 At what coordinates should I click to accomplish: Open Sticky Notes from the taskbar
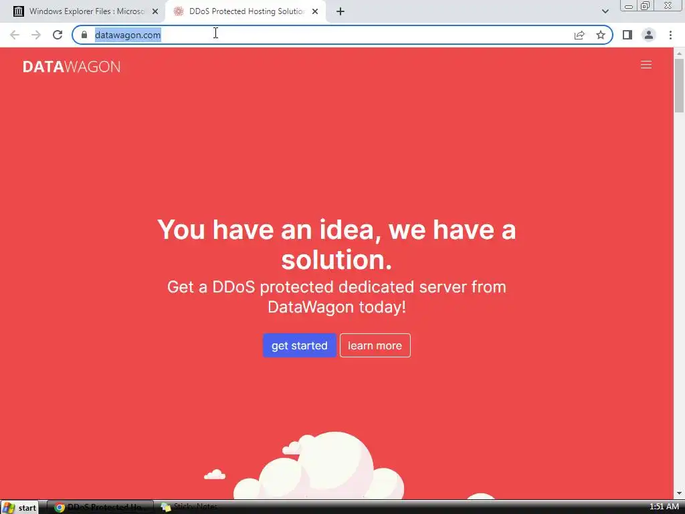pyautogui.click(x=189, y=507)
